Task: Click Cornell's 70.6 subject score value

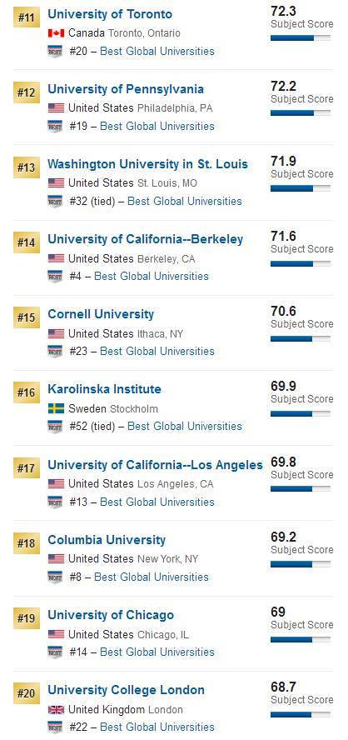Action: [x=283, y=312]
